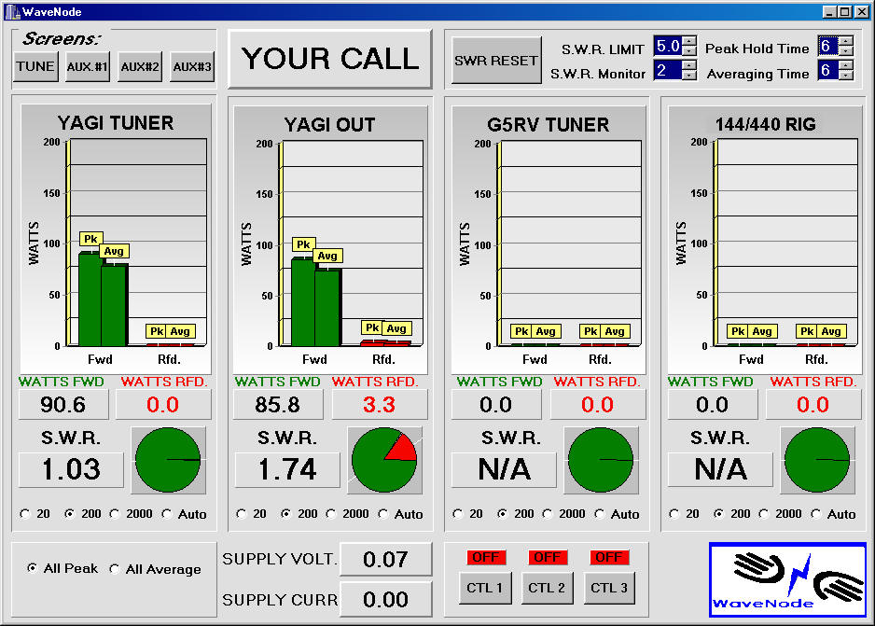The width and height of the screenshot is (875, 626).
Task: Toggle the CTL 2 button
Action: coord(547,588)
